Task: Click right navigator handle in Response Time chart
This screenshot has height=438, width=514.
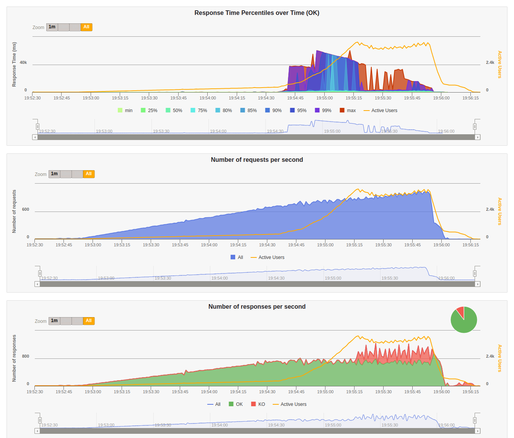Action: click(475, 127)
